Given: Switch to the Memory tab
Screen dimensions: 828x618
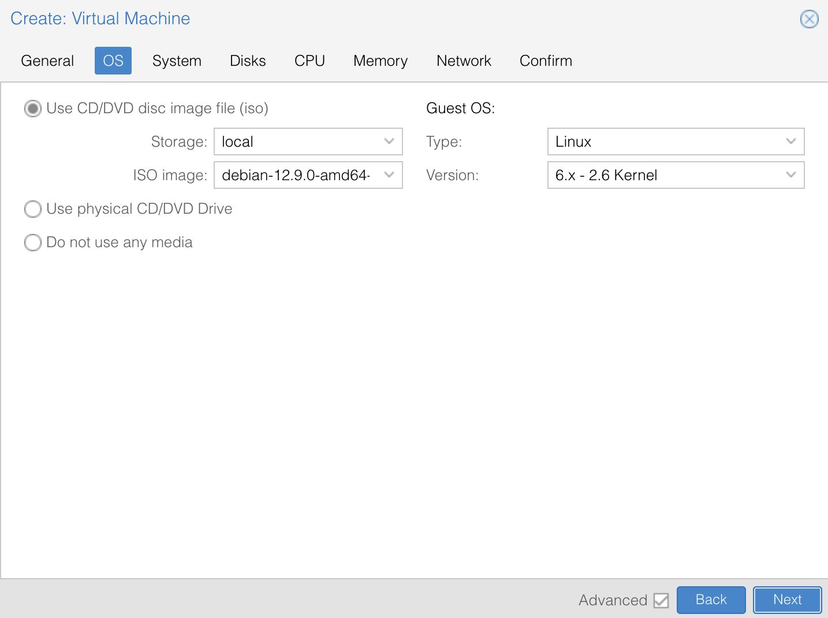Looking at the screenshot, I should coord(381,61).
